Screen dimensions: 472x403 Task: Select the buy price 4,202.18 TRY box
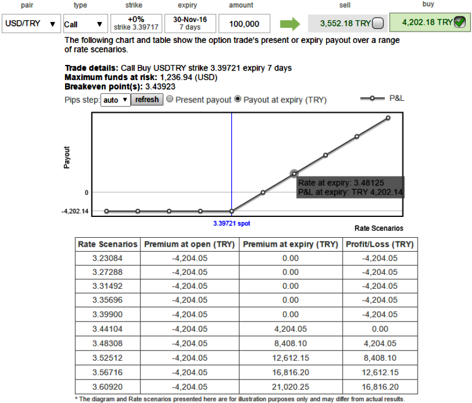430,22
